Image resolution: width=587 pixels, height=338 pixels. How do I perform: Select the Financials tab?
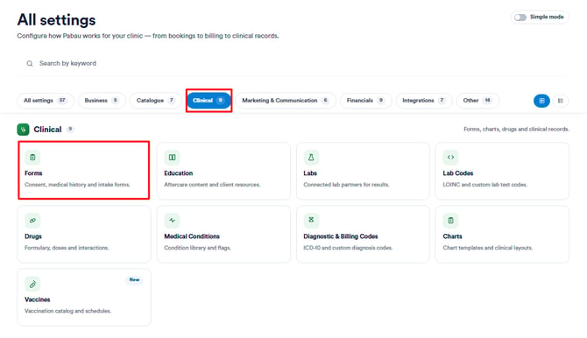click(x=365, y=101)
